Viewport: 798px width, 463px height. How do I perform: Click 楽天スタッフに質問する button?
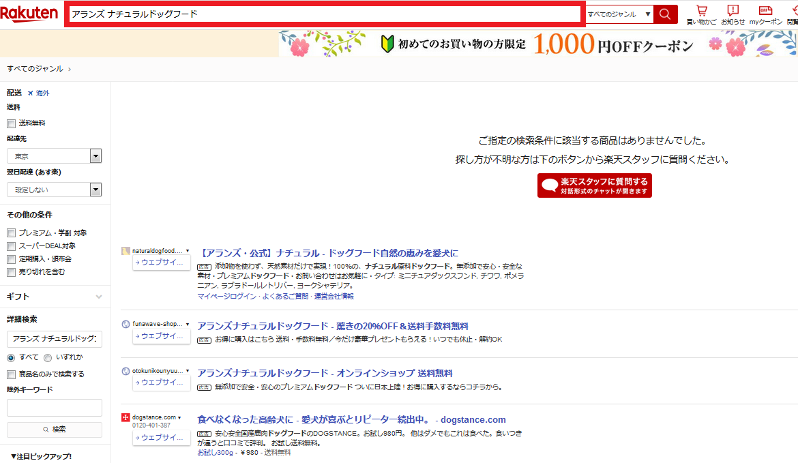pos(595,185)
